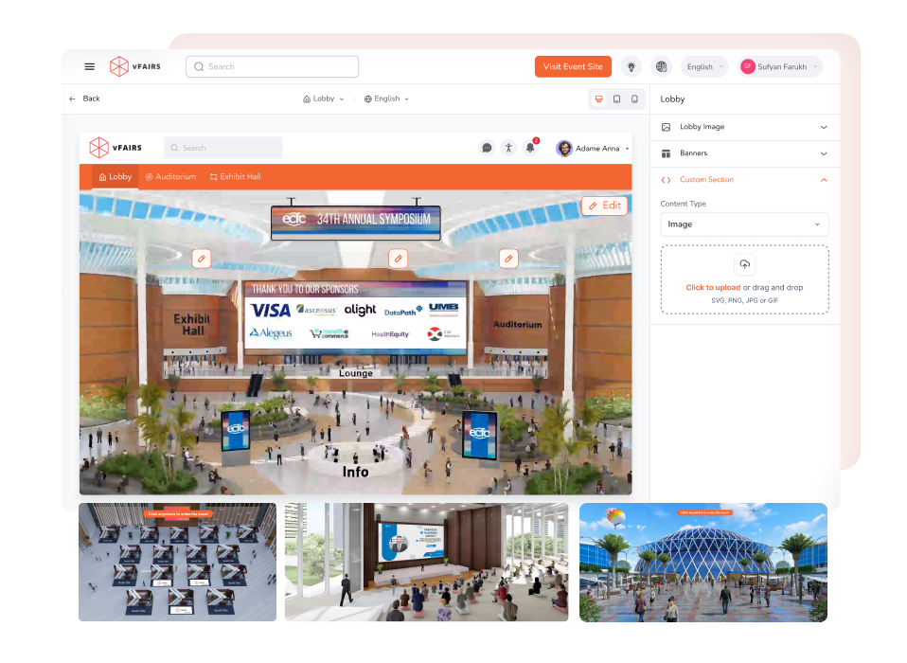Switch to mobile preview icon
This screenshot has width=907, height=663.
coord(634,99)
